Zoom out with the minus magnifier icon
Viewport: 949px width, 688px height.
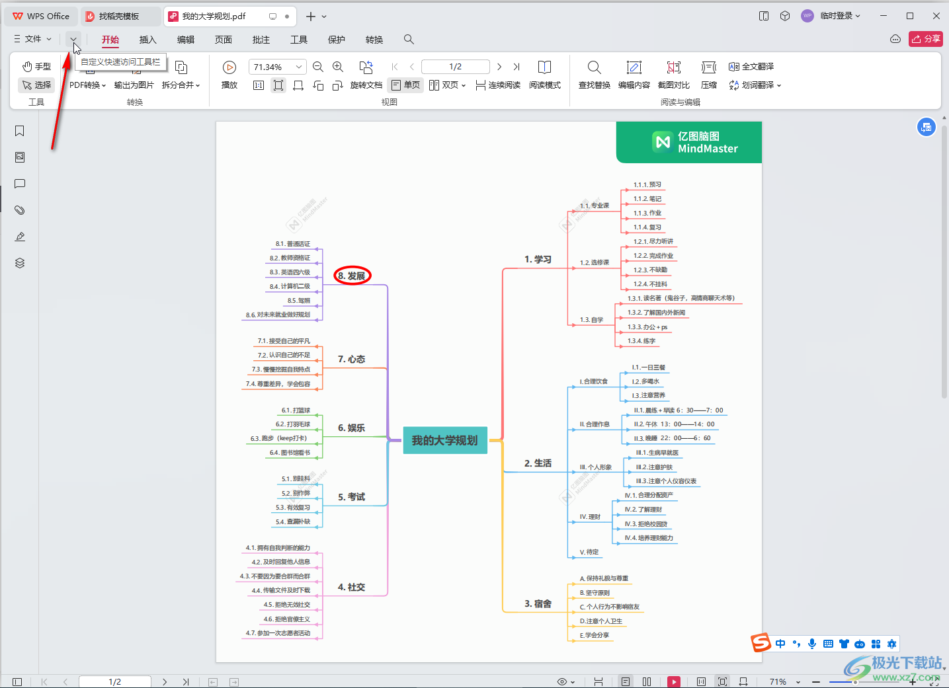coord(318,67)
